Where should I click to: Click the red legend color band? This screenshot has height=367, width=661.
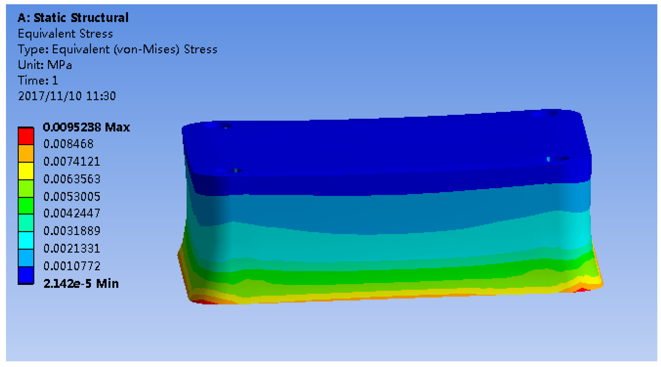click(26, 136)
